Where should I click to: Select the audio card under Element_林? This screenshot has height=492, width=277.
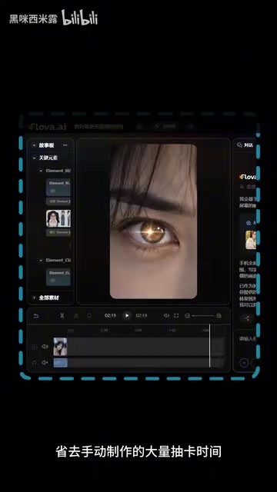pos(58,187)
